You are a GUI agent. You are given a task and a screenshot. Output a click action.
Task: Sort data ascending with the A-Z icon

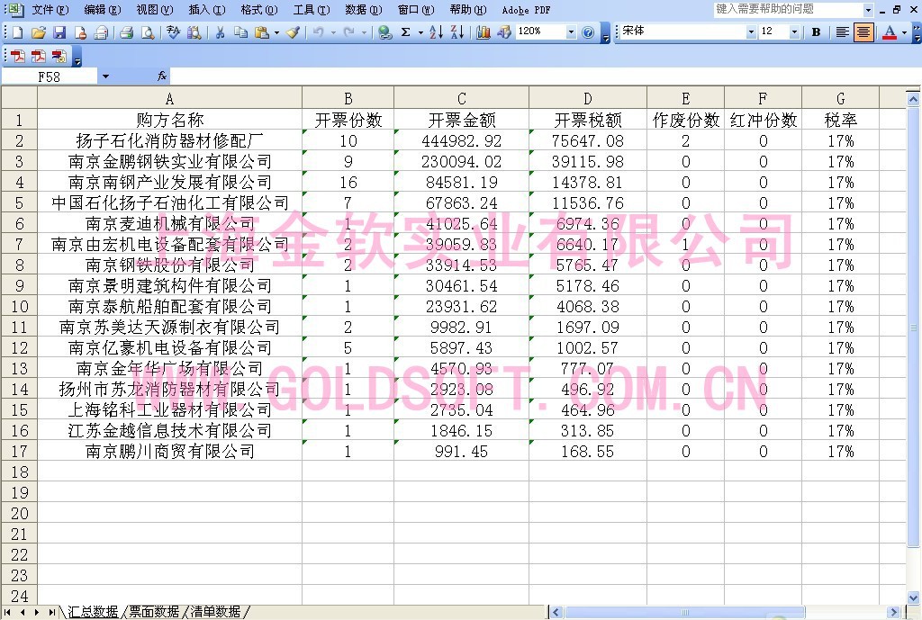(437, 31)
